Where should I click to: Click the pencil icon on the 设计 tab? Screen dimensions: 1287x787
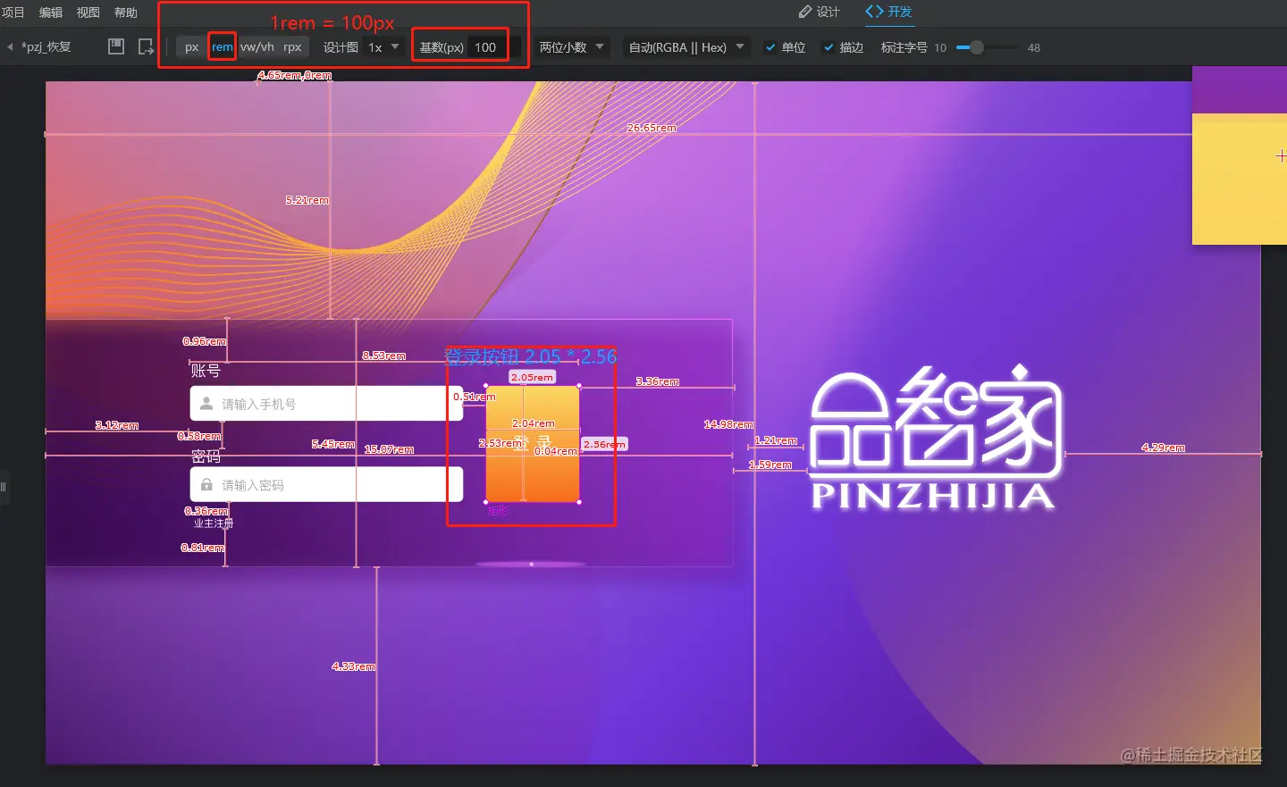(805, 12)
